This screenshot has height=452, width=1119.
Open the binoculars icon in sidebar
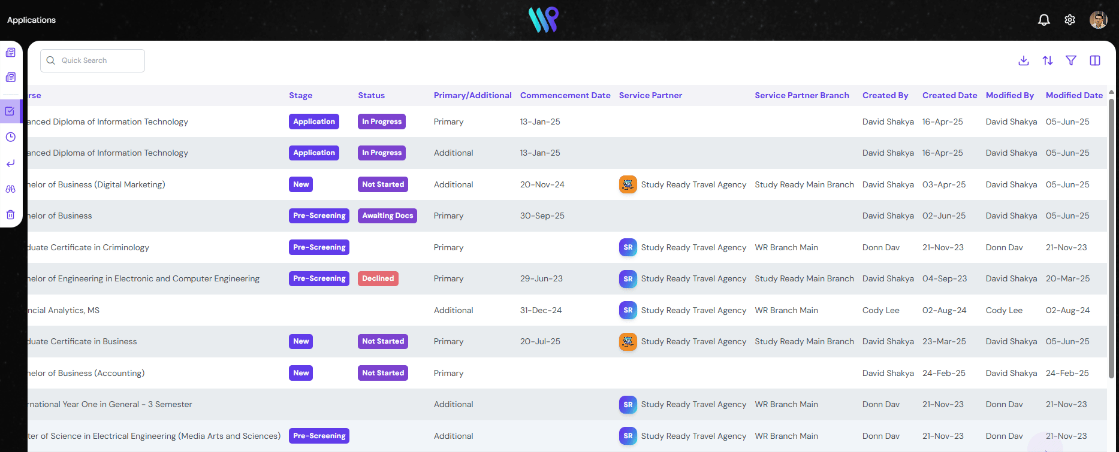[x=10, y=189]
